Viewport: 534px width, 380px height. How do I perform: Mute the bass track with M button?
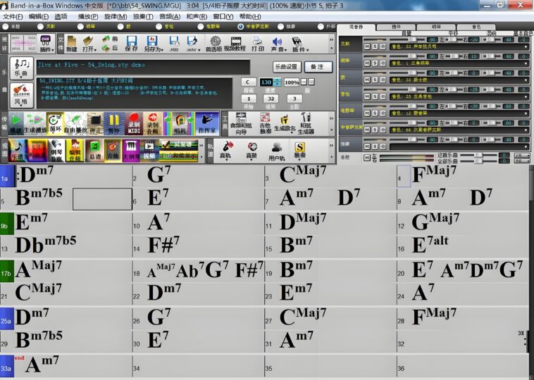click(x=366, y=45)
